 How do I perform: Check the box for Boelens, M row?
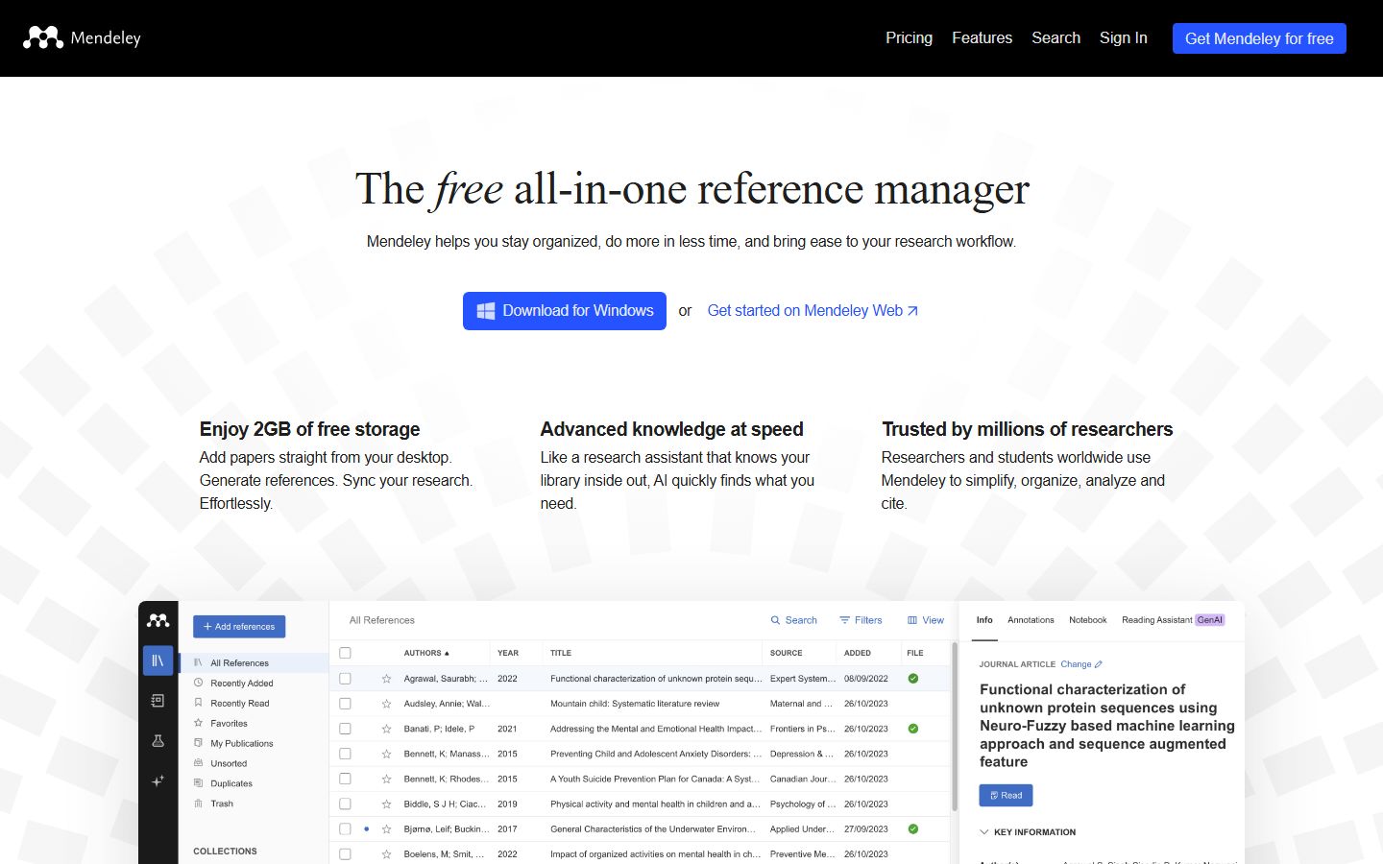pos(345,853)
